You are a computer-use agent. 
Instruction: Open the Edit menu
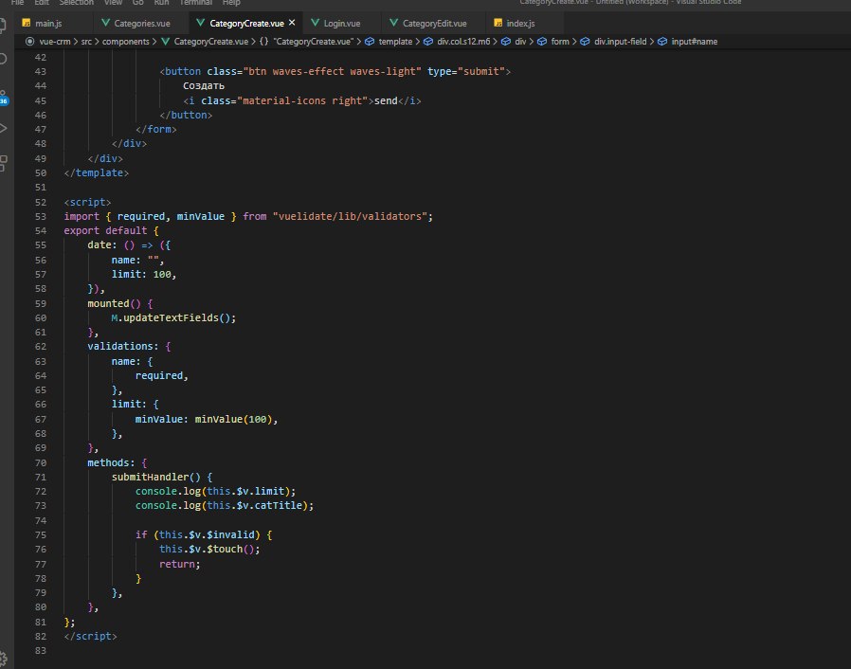[42, 3]
